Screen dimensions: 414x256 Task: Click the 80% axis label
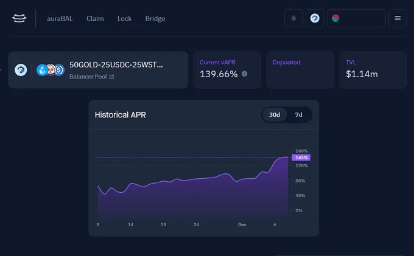tap(300, 181)
